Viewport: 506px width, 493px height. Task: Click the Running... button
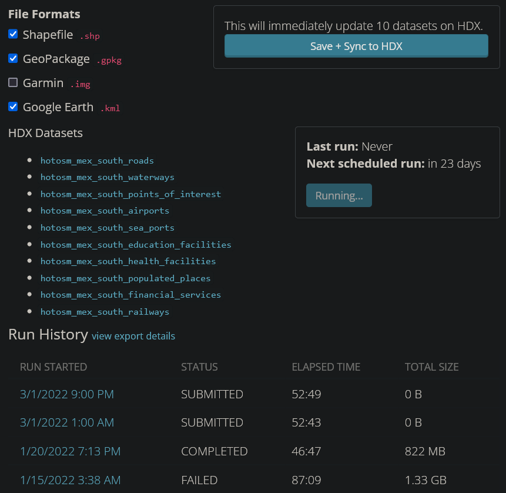point(339,195)
